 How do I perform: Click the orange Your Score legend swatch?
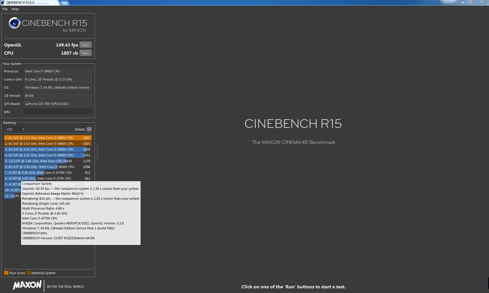click(6, 273)
